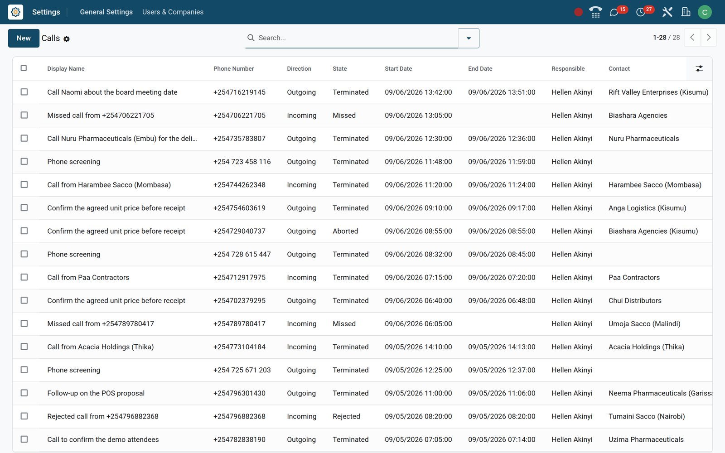Click the search magnifier icon
Image resolution: width=725 pixels, height=453 pixels.
(251, 38)
